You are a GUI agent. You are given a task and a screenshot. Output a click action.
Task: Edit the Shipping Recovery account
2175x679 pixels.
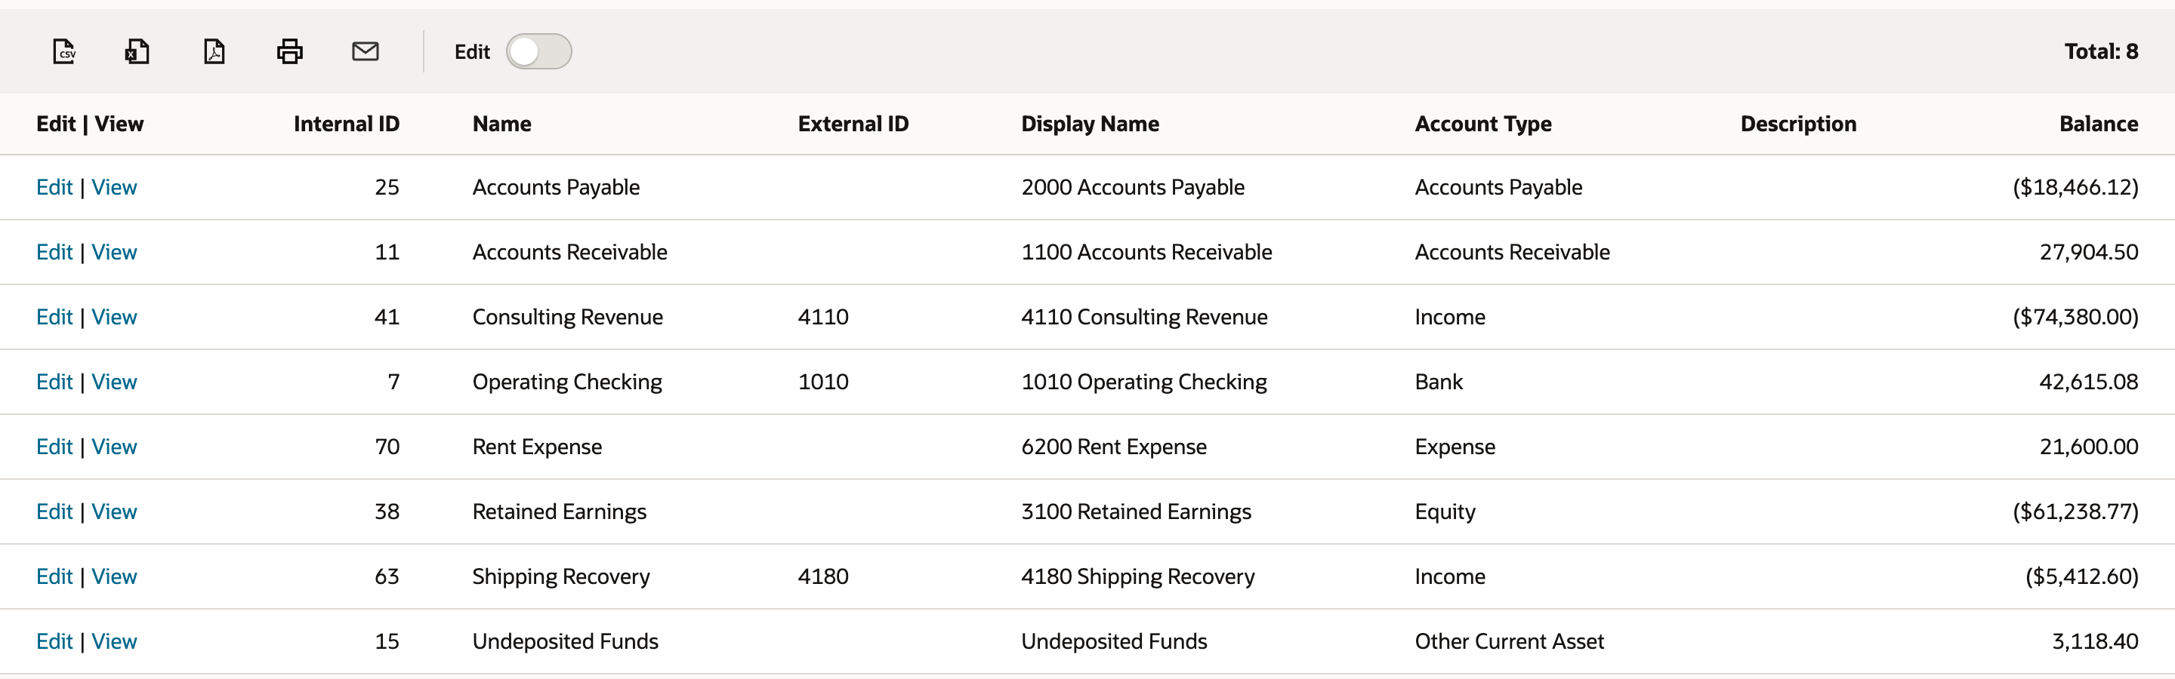[x=54, y=577]
